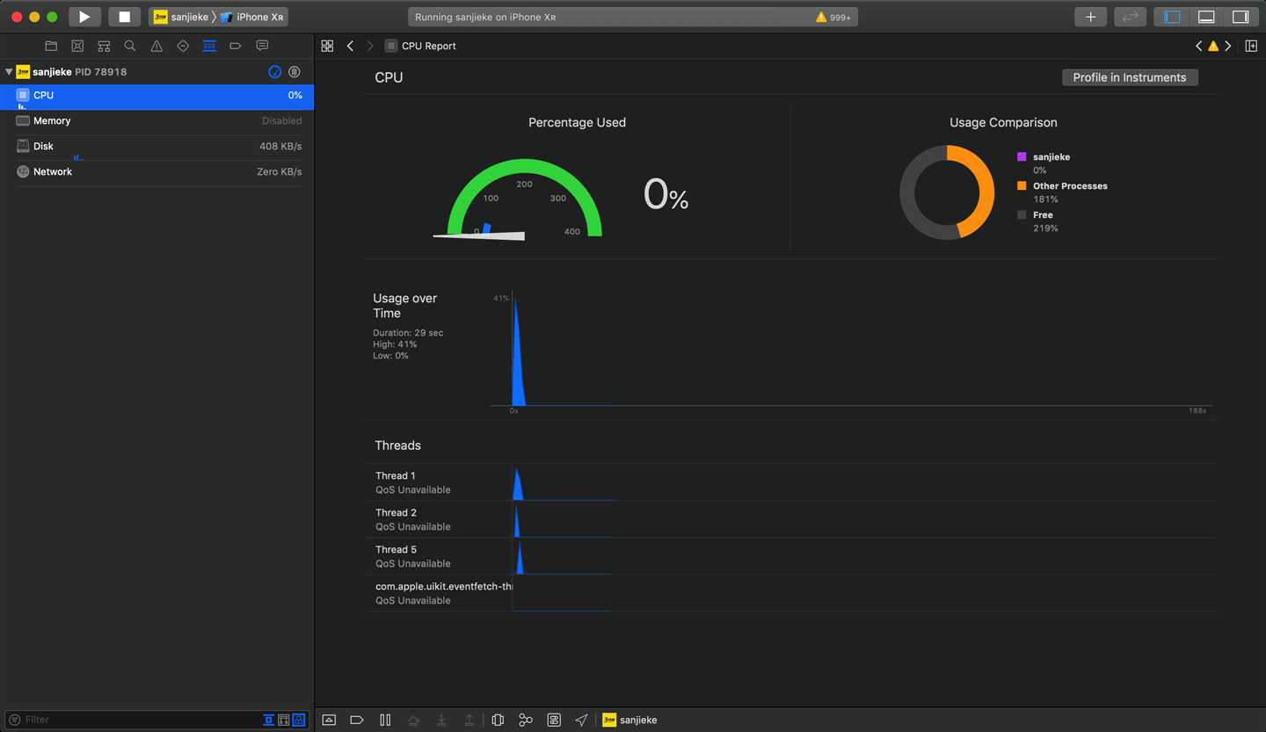The width and height of the screenshot is (1266, 732).
Task: Open the Test navigator diamond icon
Action: [183, 46]
